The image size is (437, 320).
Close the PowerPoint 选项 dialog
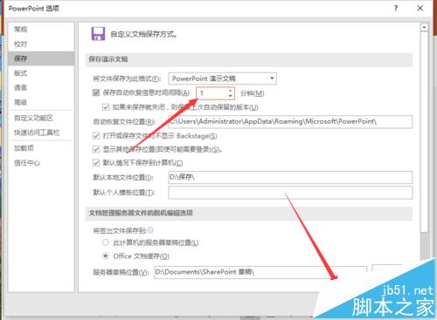pyautogui.click(x=420, y=8)
